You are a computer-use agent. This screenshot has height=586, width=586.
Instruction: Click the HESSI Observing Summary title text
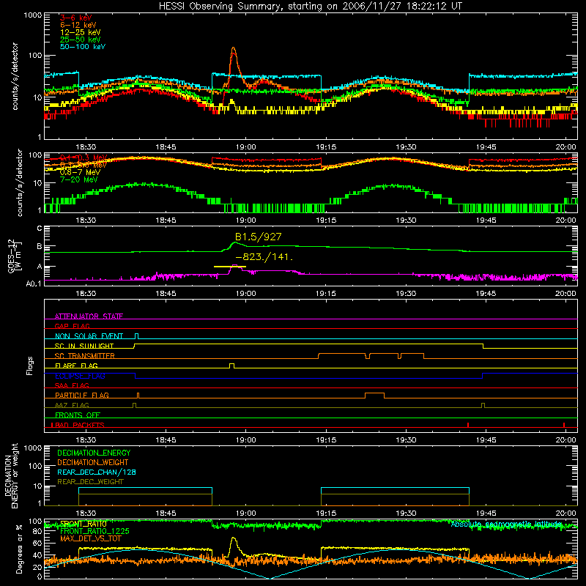click(x=310, y=7)
